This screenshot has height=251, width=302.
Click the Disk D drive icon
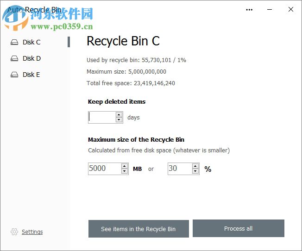click(x=14, y=58)
